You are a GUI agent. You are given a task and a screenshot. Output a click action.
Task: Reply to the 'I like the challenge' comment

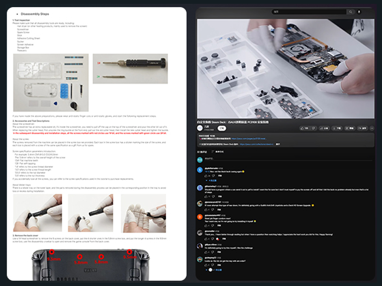pos(219,252)
